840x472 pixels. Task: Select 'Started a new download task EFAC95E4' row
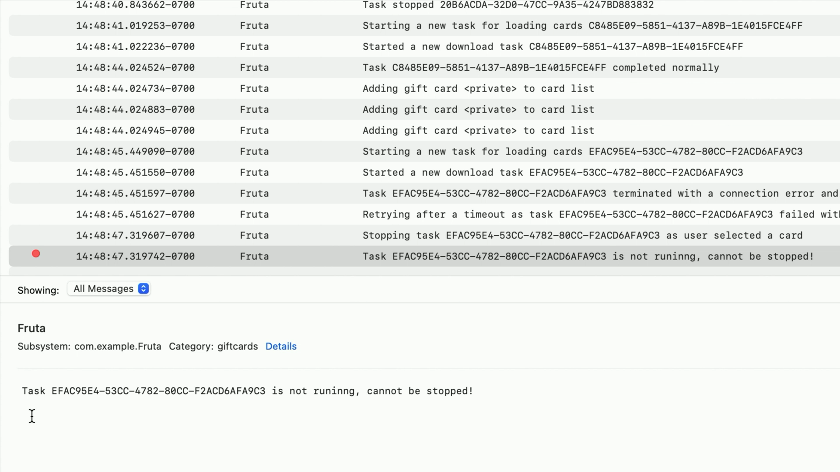tap(424, 172)
